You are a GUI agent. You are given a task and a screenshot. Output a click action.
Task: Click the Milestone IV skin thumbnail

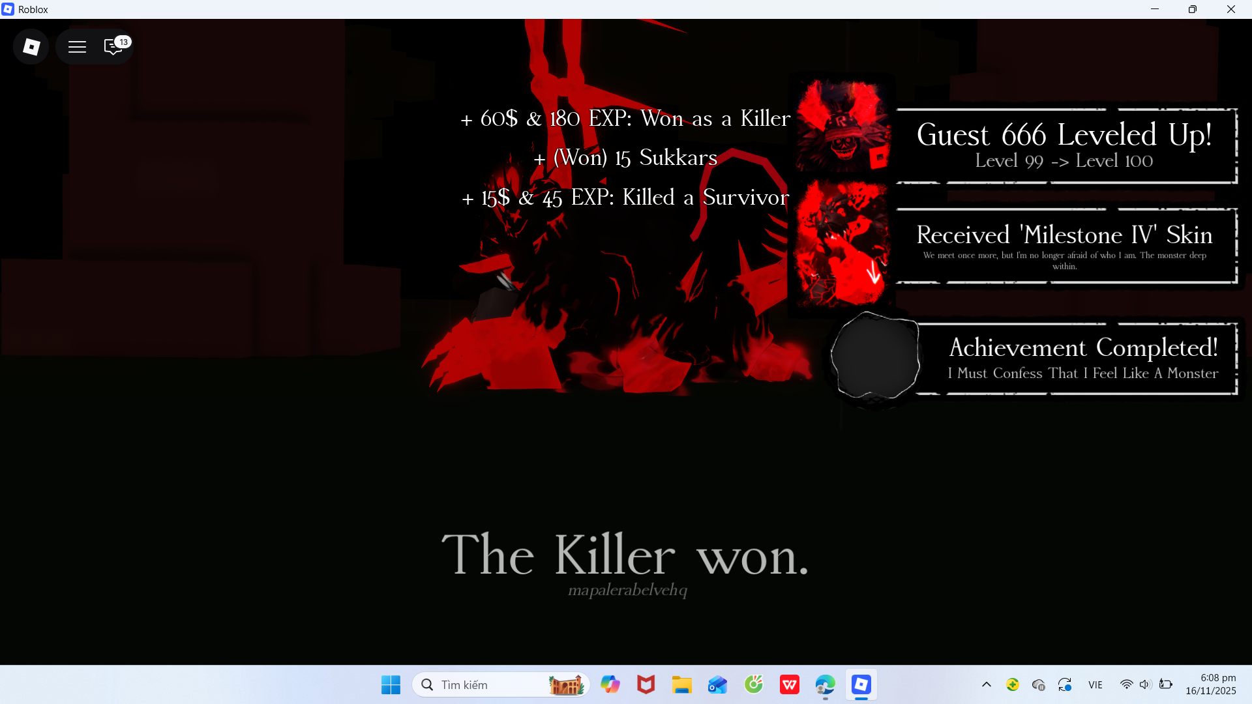[x=842, y=243]
